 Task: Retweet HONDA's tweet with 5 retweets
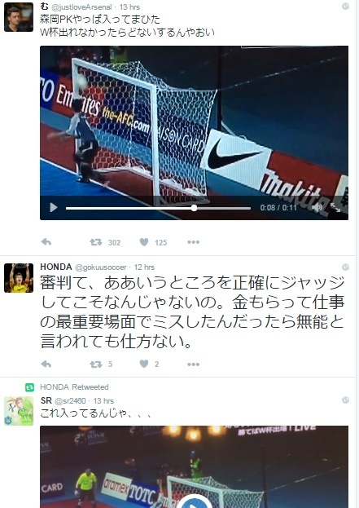pos(96,364)
